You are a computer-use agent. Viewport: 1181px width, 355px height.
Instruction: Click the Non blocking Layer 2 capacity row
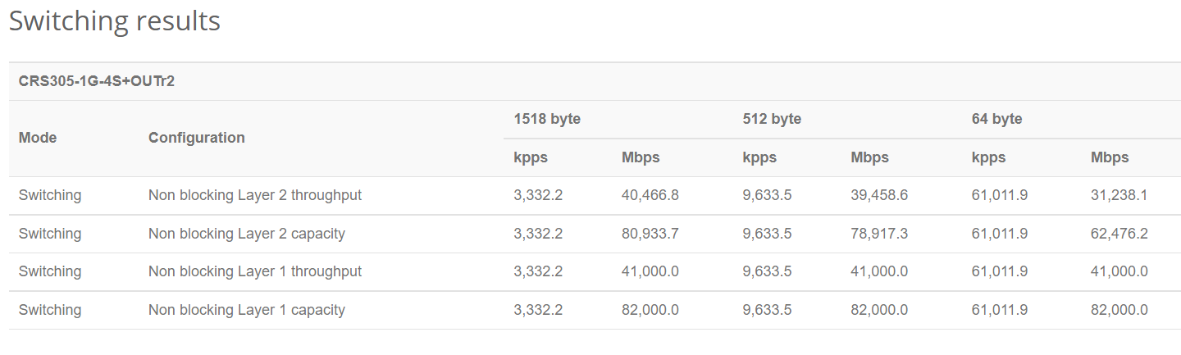coord(595,234)
